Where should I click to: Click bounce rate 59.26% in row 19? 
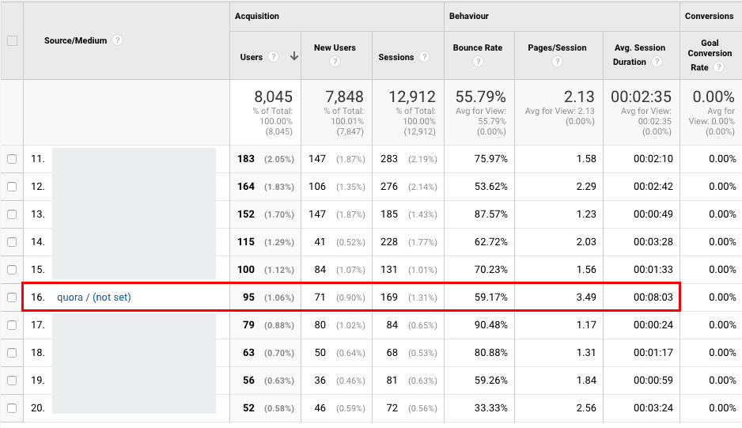pyautogui.click(x=490, y=381)
